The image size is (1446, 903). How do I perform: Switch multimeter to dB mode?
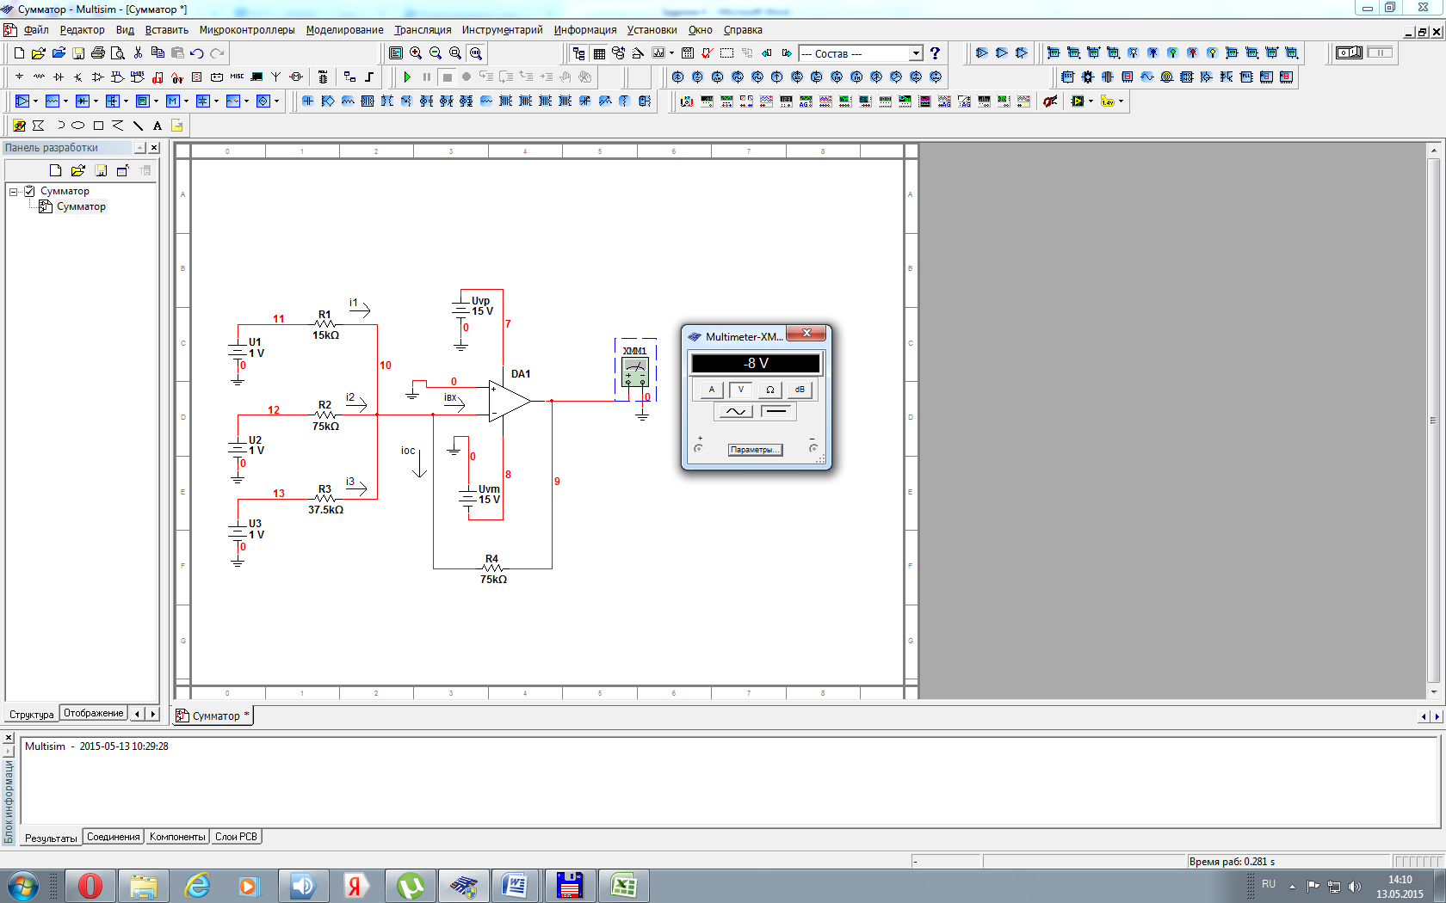(x=800, y=390)
